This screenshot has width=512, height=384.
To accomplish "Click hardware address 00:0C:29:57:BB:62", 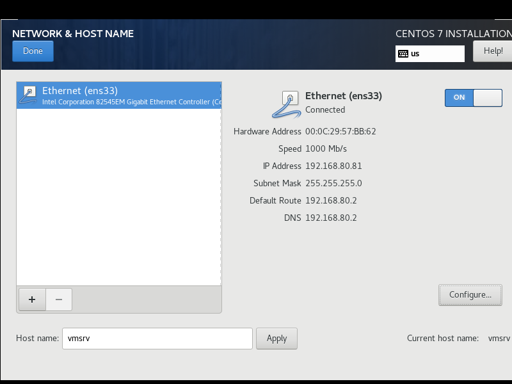I will 340,131.
